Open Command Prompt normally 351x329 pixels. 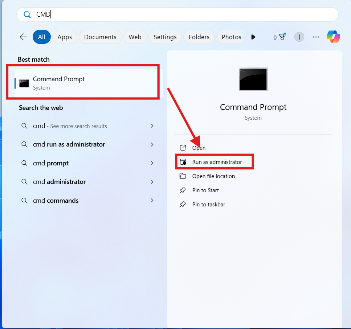coord(199,148)
